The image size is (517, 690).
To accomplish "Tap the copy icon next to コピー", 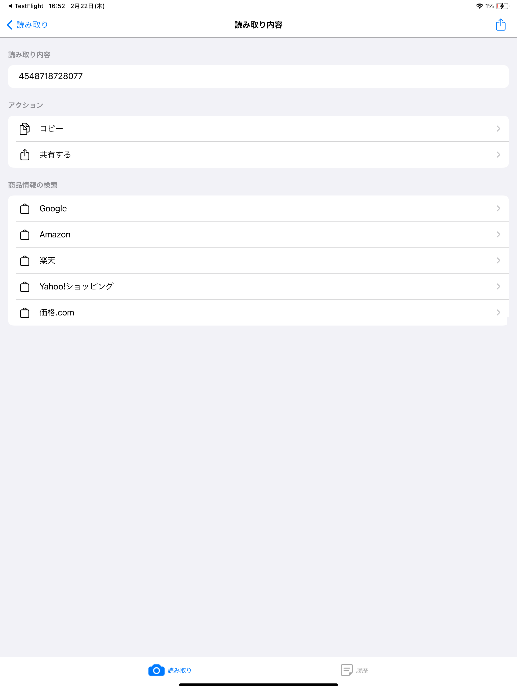I will pos(25,129).
